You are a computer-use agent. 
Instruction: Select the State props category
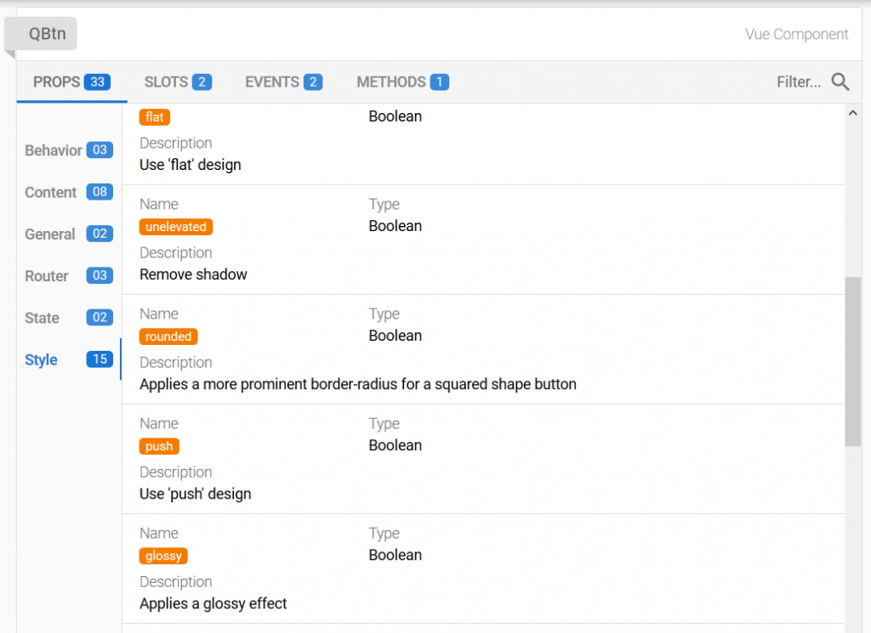[x=68, y=318]
